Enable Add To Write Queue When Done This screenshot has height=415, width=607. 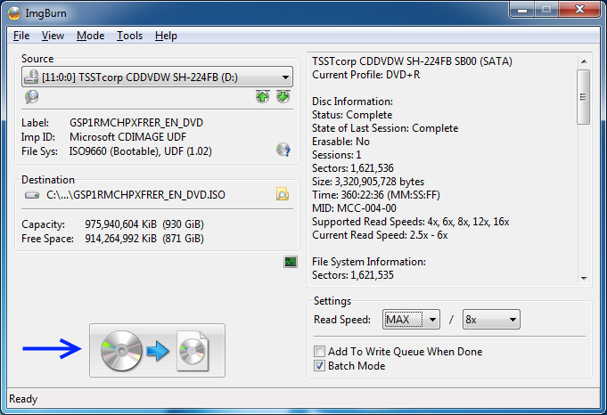(319, 352)
